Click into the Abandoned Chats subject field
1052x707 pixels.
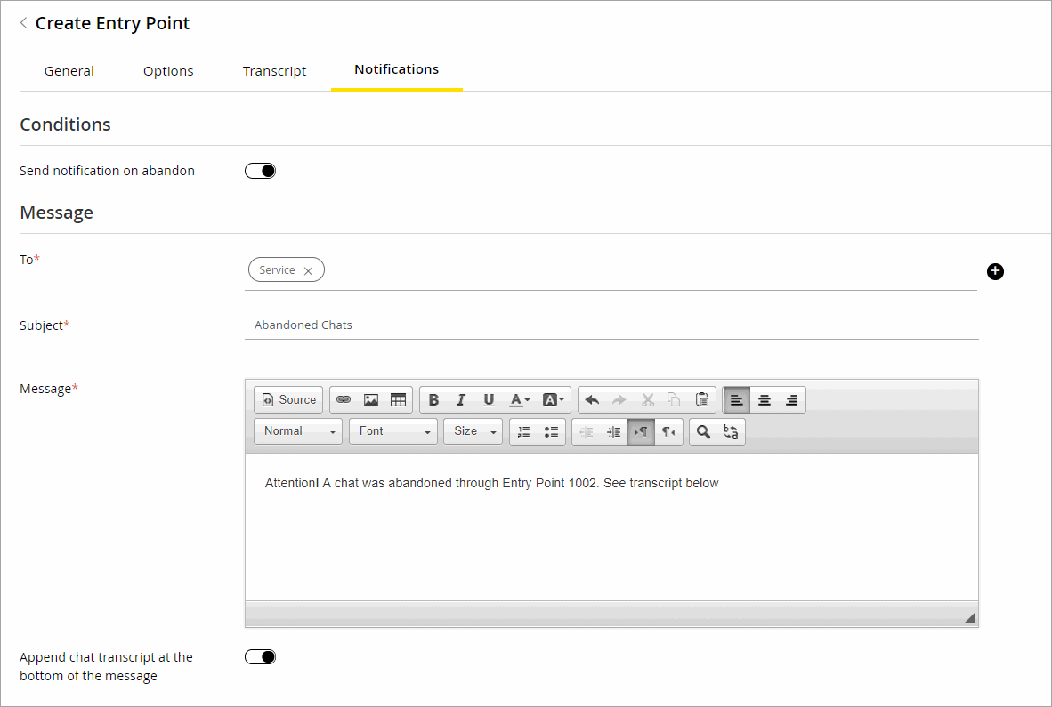pyautogui.click(x=611, y=325)
